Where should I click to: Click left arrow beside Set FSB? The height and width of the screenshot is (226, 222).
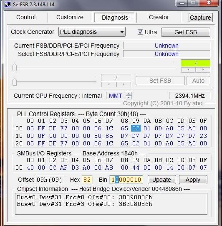109,84
